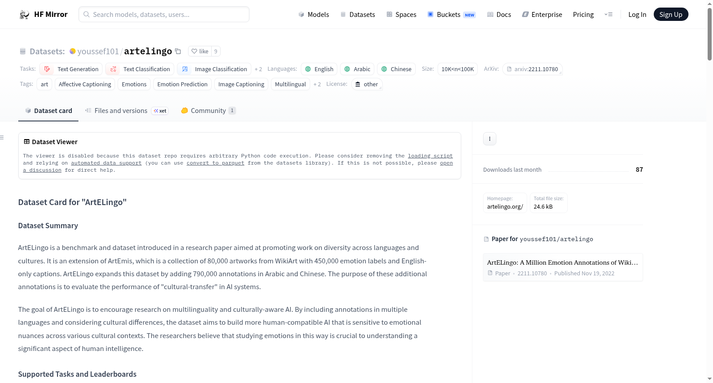Click the arXiv document icon
This screenshot has height=383, width=713.
tap(509, 69)
